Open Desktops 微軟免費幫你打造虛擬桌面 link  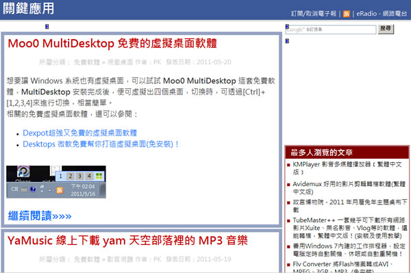pos(101,144)
